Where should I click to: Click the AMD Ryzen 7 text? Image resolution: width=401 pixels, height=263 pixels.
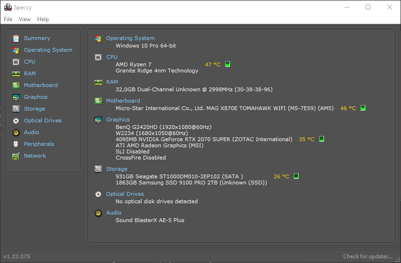tap(134, 64)
